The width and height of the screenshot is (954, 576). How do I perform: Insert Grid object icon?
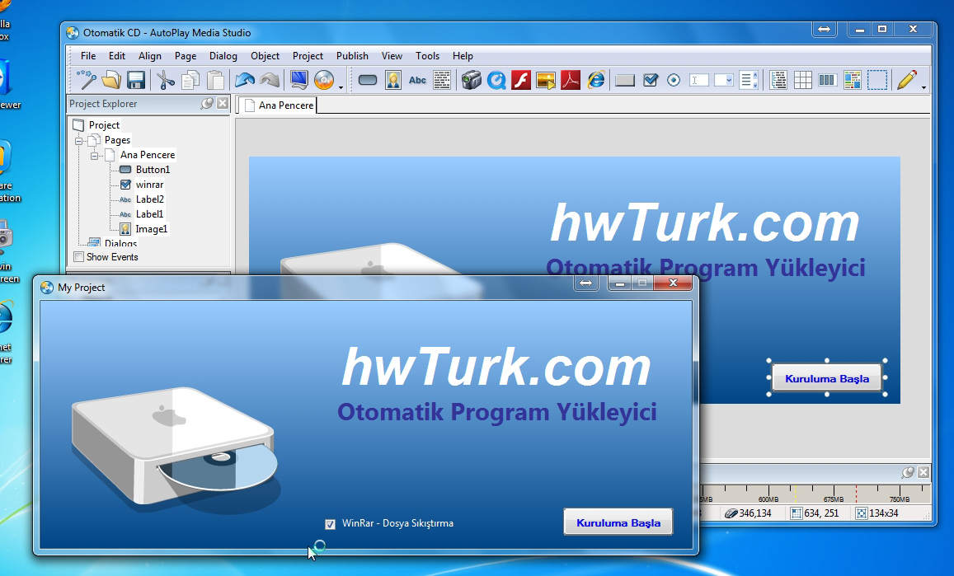click(x=802, y=80)
